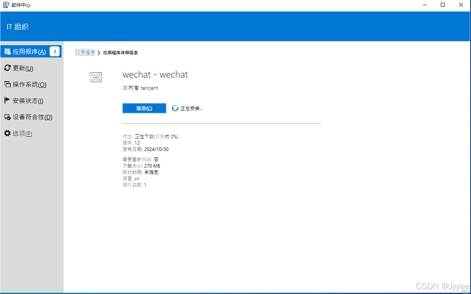Navigate back via 应用程序 breadcrumb link
The image size is (471, 294).
pos(85,52)
